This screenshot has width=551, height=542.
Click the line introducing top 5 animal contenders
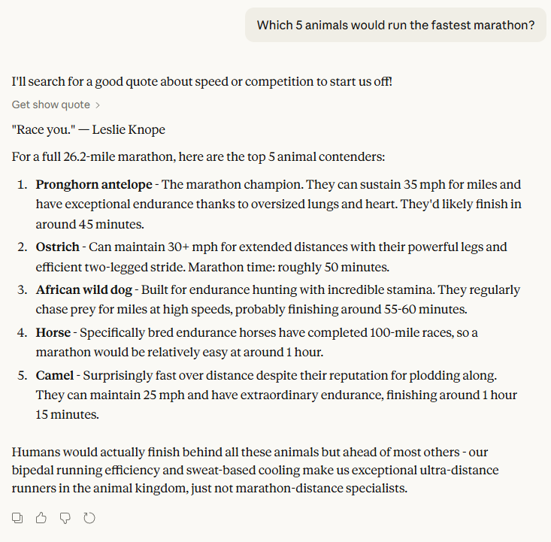coord(198,156)
